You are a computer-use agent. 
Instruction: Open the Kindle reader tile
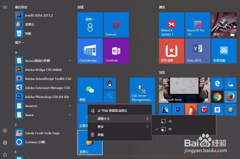pos(165,109)
